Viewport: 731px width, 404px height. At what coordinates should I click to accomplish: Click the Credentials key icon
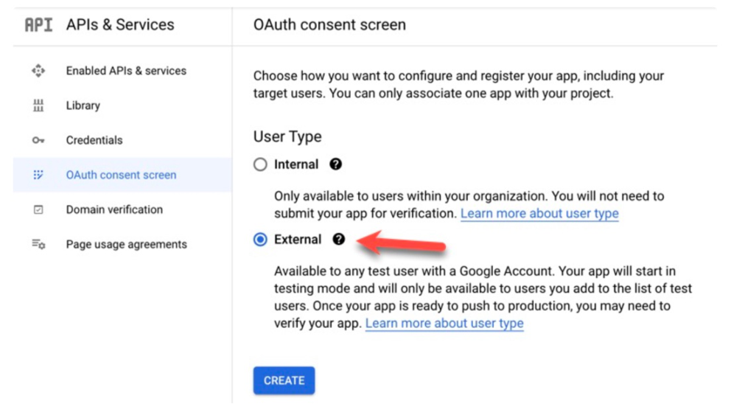[x=38, y=140]
